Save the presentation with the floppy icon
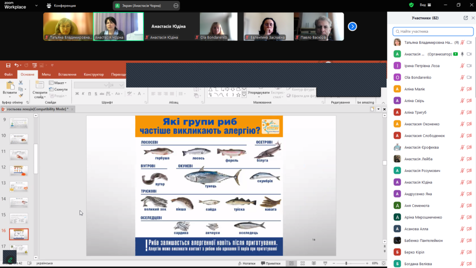 click(x=8, y=65)
